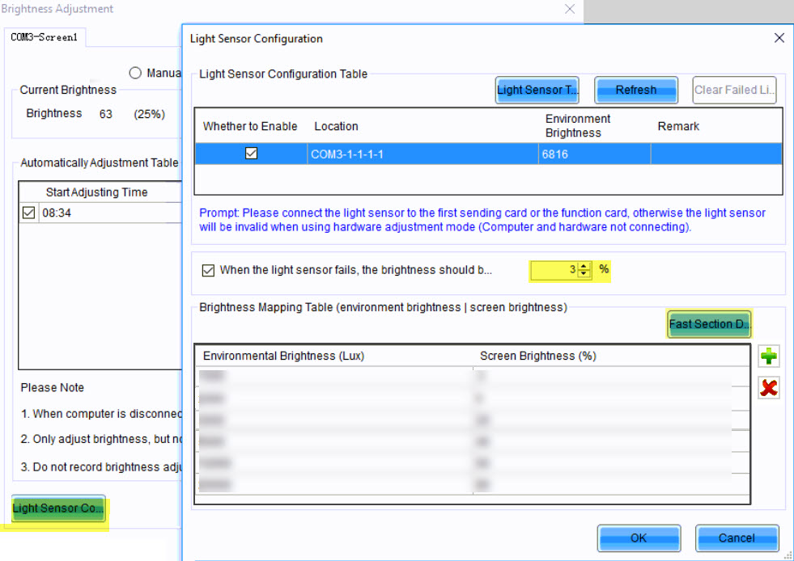Click the red X delete row icon

(x=769, y=388)
